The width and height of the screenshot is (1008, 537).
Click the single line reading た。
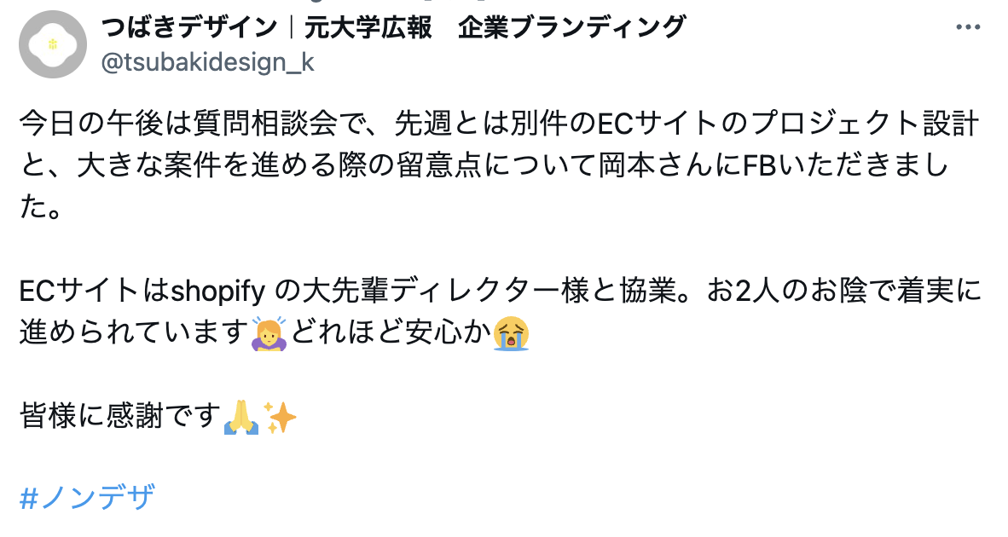click(41, 207)
